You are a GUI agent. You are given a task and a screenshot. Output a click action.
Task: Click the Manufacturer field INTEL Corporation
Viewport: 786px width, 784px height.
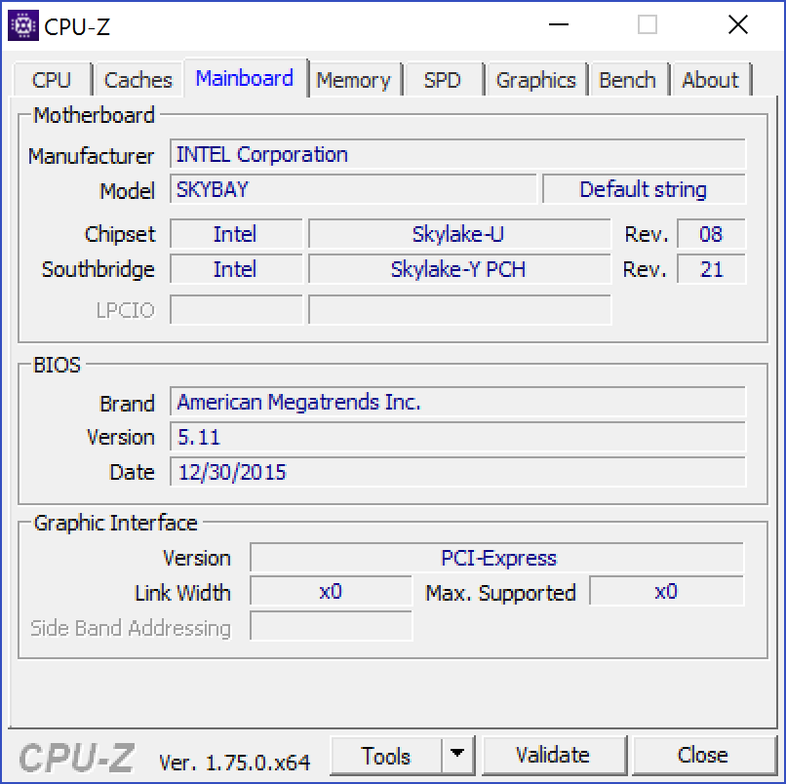tap(457, 154)
